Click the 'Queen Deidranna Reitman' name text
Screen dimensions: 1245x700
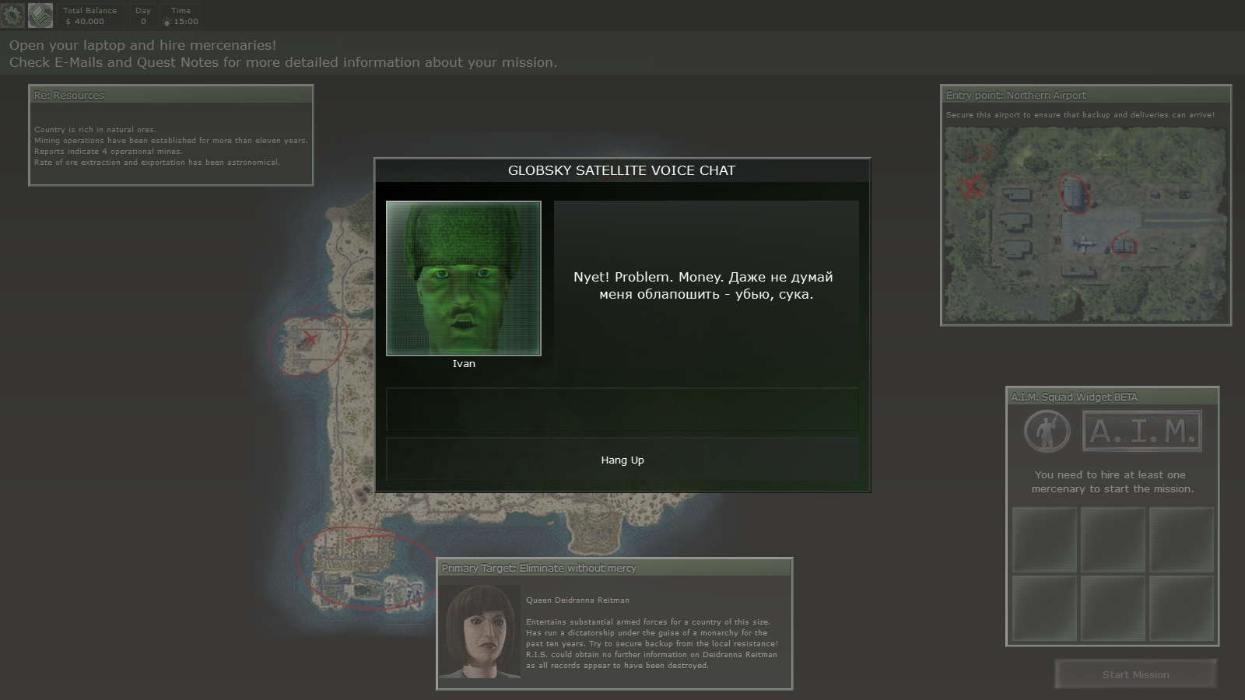pos(577,600)
